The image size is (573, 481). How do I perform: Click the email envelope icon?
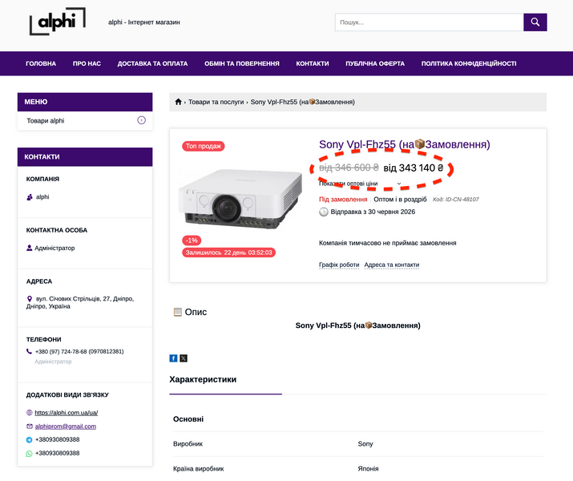tap(30, 426)
